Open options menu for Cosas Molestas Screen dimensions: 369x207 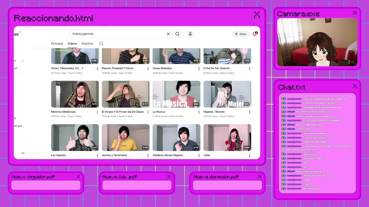click(x=199, y=69)
